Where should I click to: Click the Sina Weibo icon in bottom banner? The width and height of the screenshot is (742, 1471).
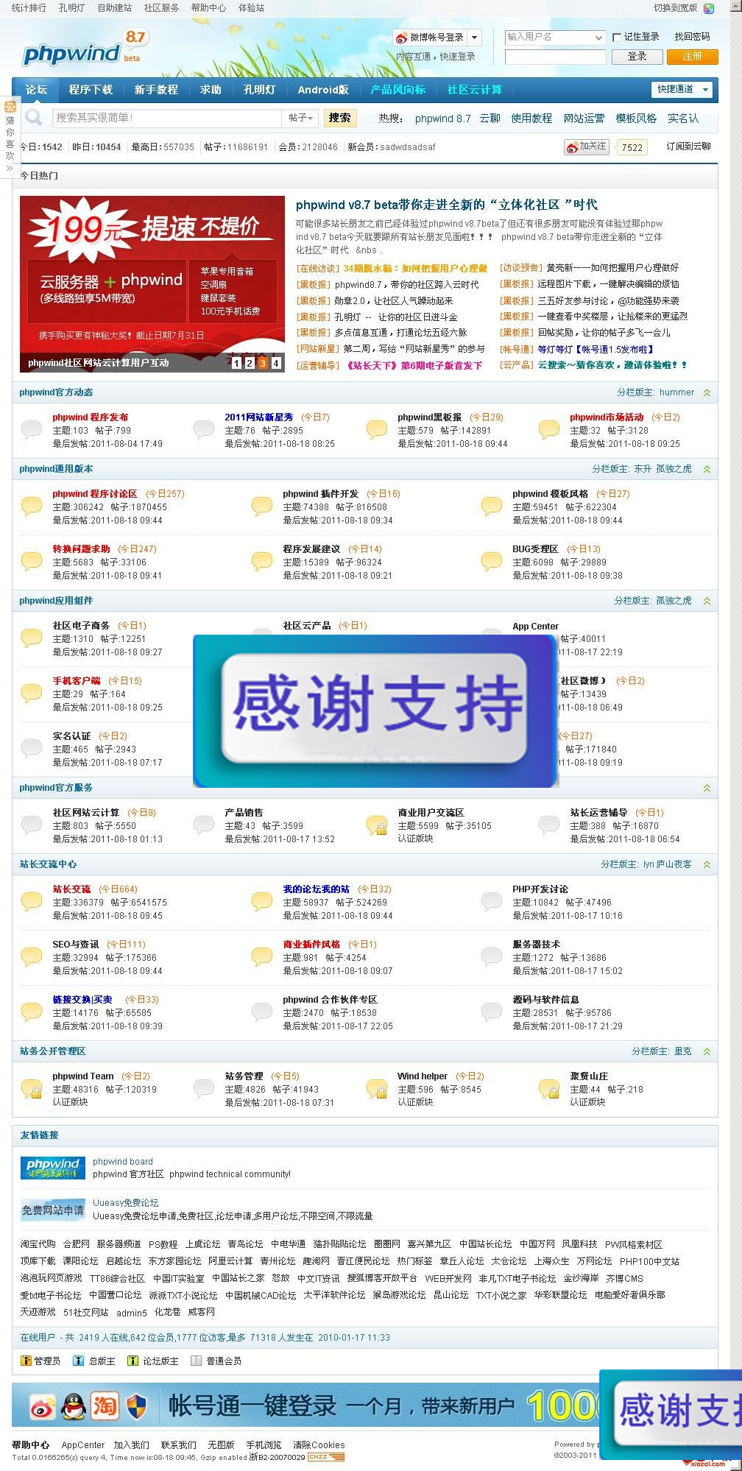(43, 1407)
